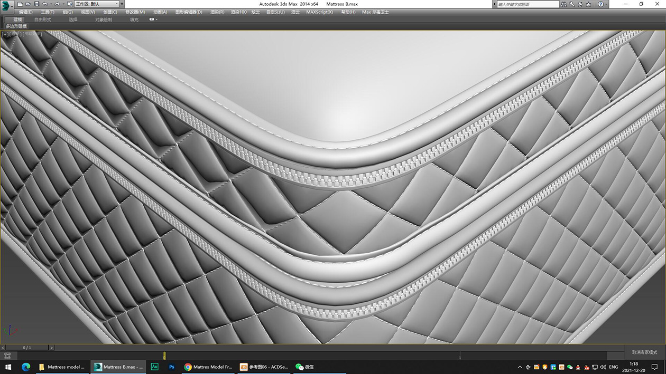Switch to the 填充 ribbon tab
Viewport: 666px width, 374px height.
point(134,20)
